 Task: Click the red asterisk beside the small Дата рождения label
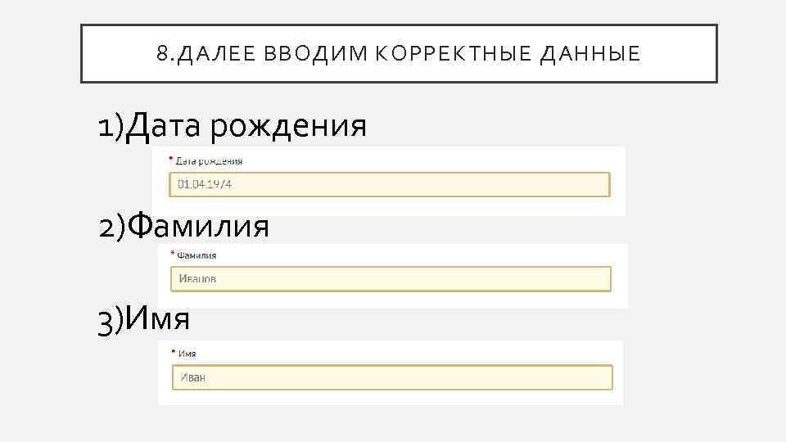click(170, 160)
